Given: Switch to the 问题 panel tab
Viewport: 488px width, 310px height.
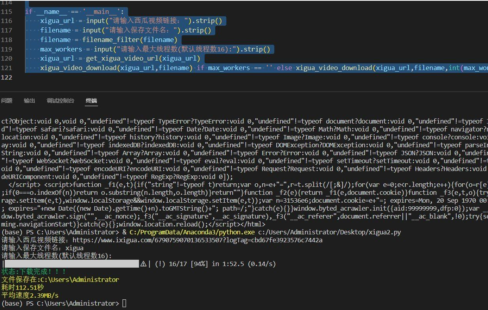Looking at the screenshot, I should tap(7, 101).
